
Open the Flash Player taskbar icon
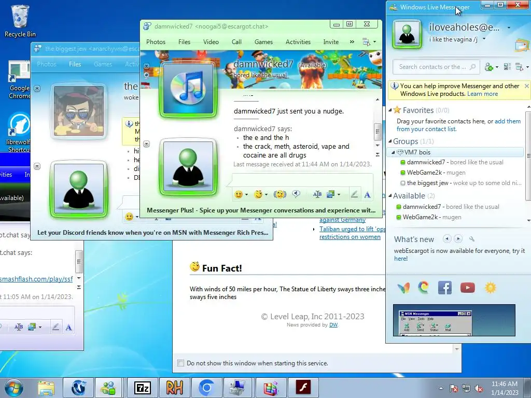pos(303,388)
